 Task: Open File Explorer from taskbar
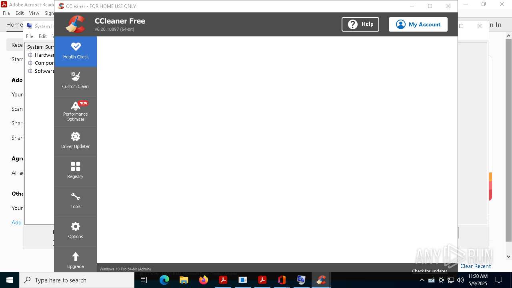click(x=184, y=280)
